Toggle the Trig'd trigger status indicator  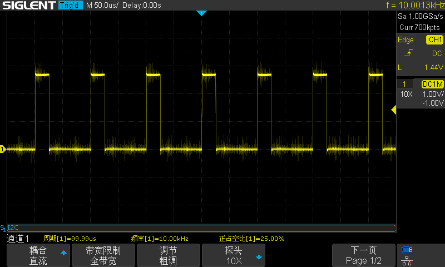70,6
